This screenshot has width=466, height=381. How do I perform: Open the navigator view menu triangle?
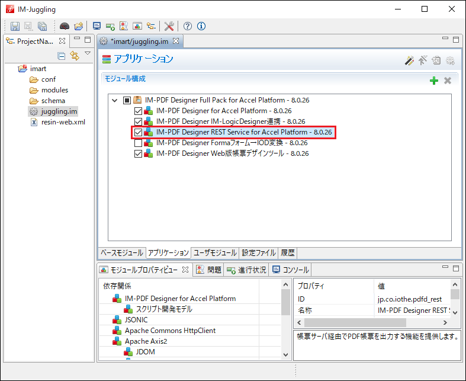pyautogui.click(x=88, y=53)
